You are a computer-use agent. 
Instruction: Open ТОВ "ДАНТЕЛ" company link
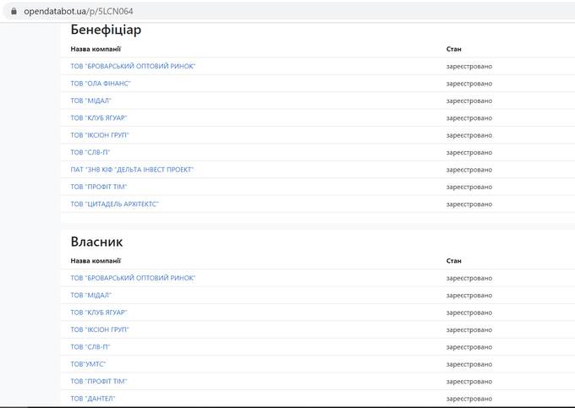(x=93, y=399)
